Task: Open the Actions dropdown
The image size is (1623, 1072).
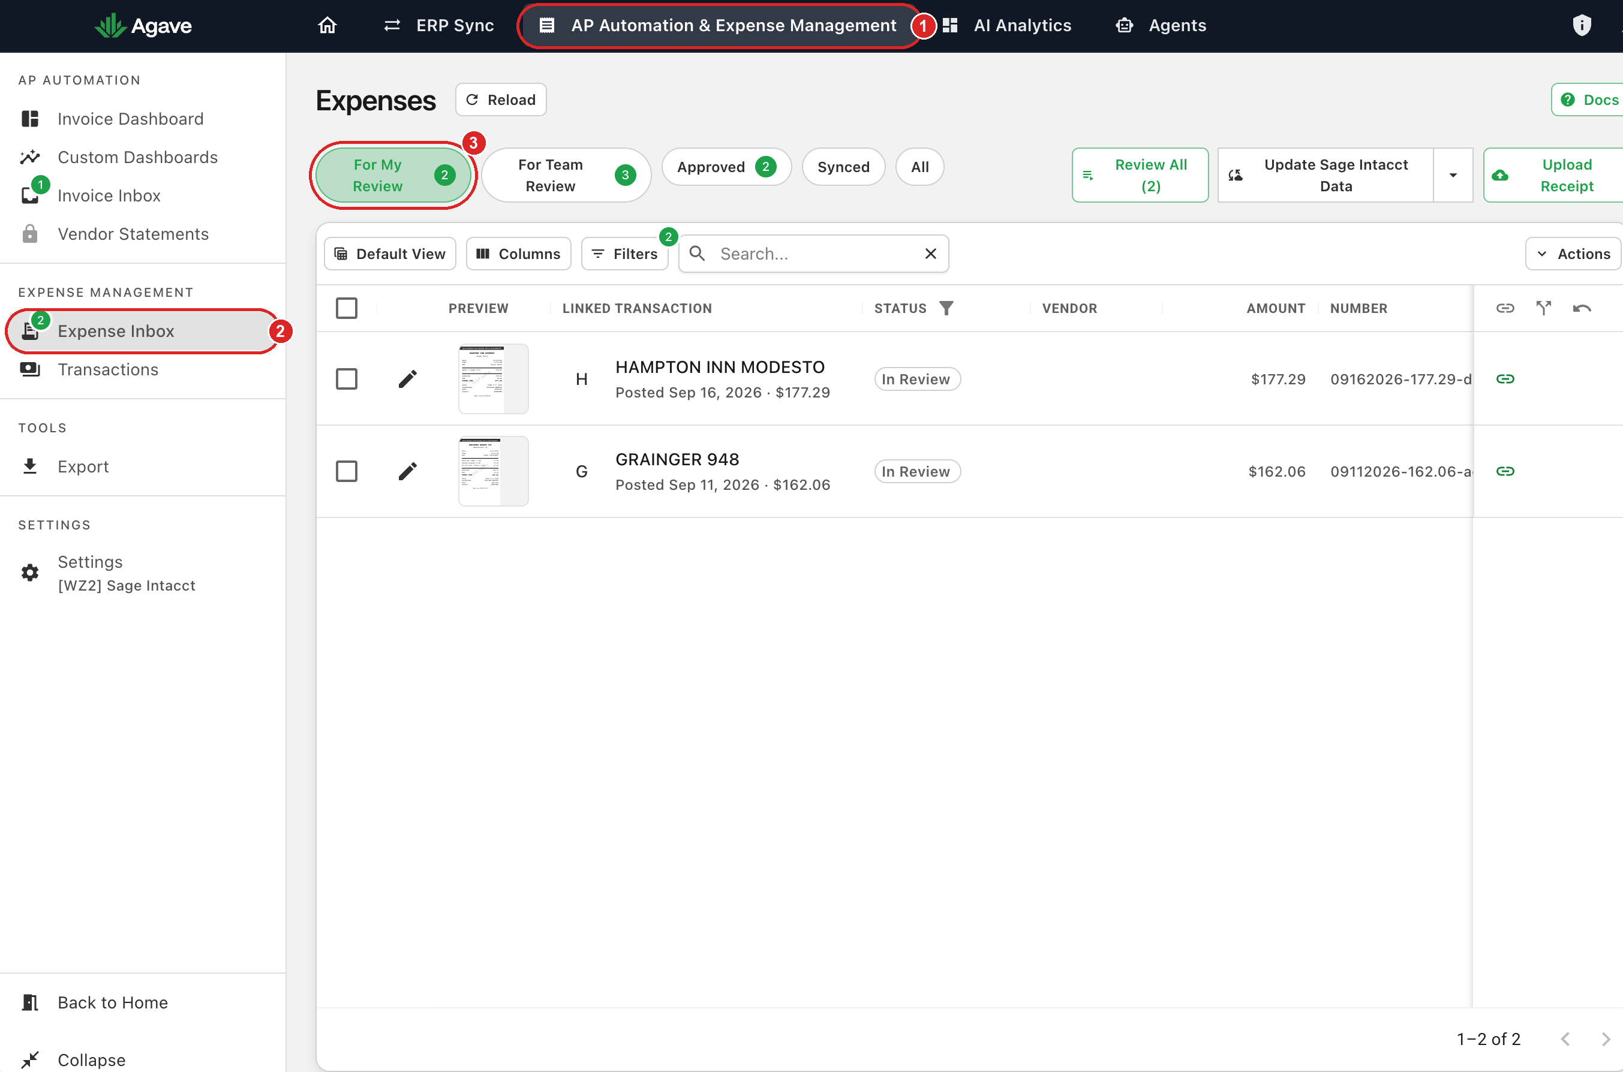Action: click(1573, 254)
